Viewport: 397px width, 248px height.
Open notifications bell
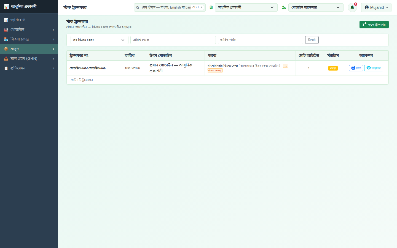point(352,7)
